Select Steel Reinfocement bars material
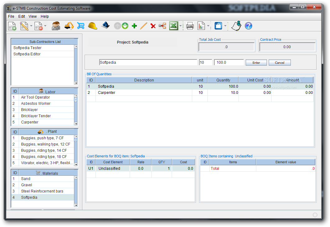Screen dimensions: 330x227 (43, 191)
